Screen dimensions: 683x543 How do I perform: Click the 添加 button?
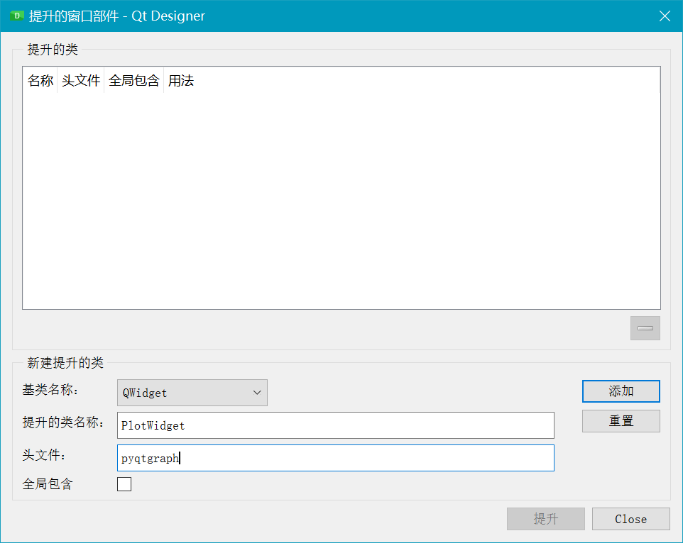coord(621,391)
